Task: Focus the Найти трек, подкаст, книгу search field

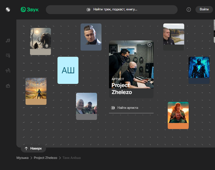Action: [112, 9]
